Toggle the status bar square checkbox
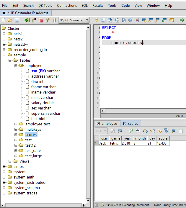The image size is (186, 208). (97, 205)
